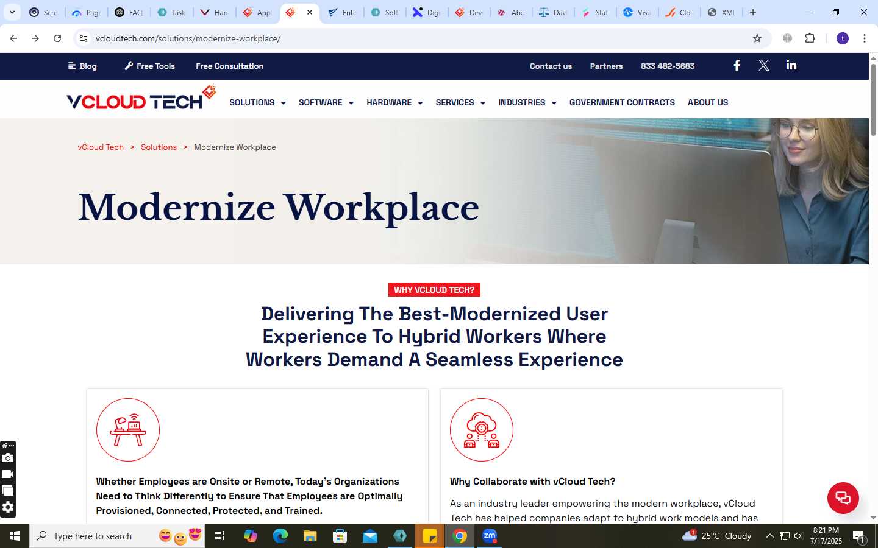Click the Windows taskbar search box
Image resolution: width=878 pixels, height=548 pixels.
pyautogui.click(x=117, y=536)
